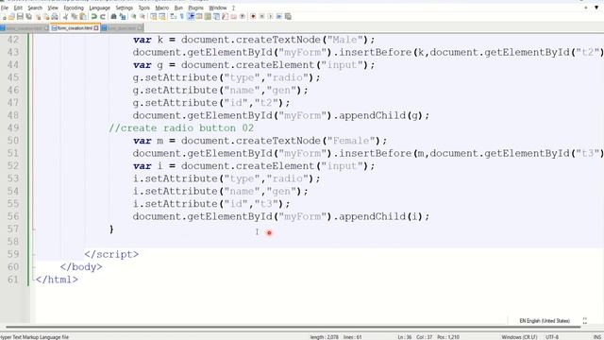The width and height of the screenshot is (604, 340).
Task: Click the Folder as Workspace icon
Action: tap(234, 17)
